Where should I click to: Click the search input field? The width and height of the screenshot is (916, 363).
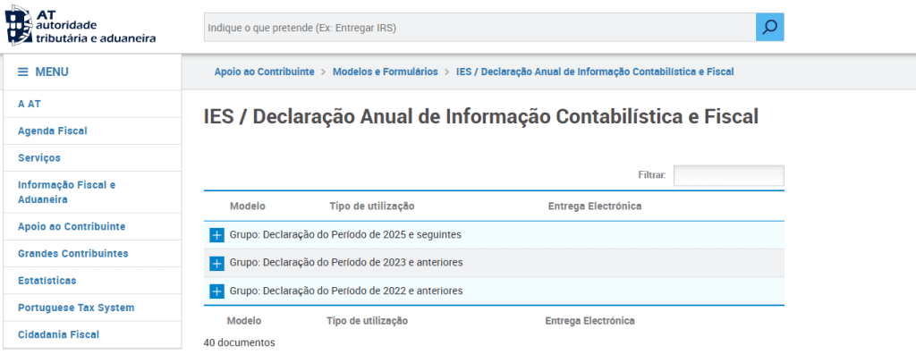click(479, 28)
